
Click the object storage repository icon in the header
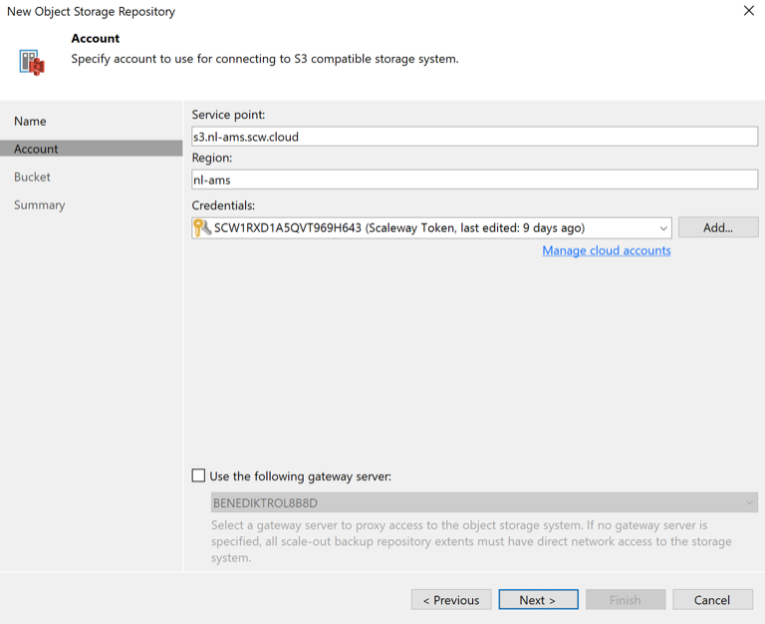click(x=32, y=62)
